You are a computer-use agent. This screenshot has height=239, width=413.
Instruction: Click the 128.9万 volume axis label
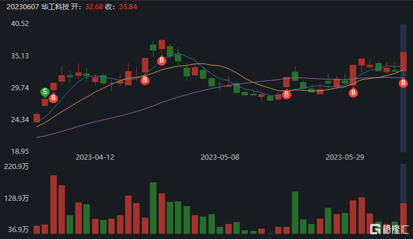click(x=16, y=198)
